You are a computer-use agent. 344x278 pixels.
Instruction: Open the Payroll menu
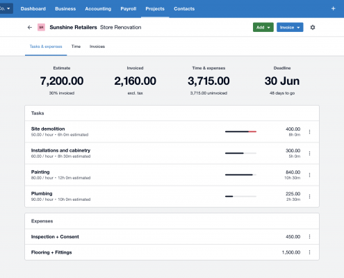(129, 9)
